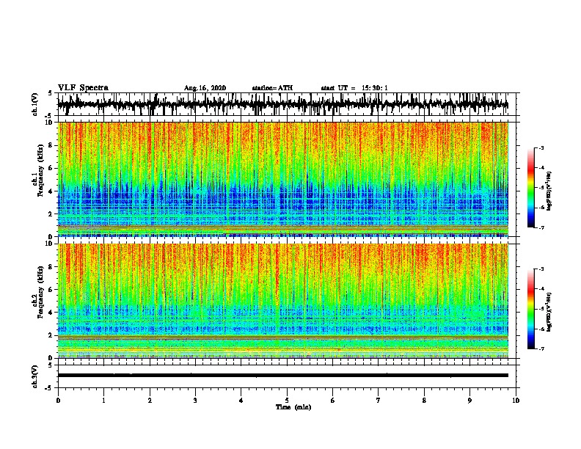Select the "start UT = 15:30: 1" text
581x449 pixels.
click(x=354, y=88)
